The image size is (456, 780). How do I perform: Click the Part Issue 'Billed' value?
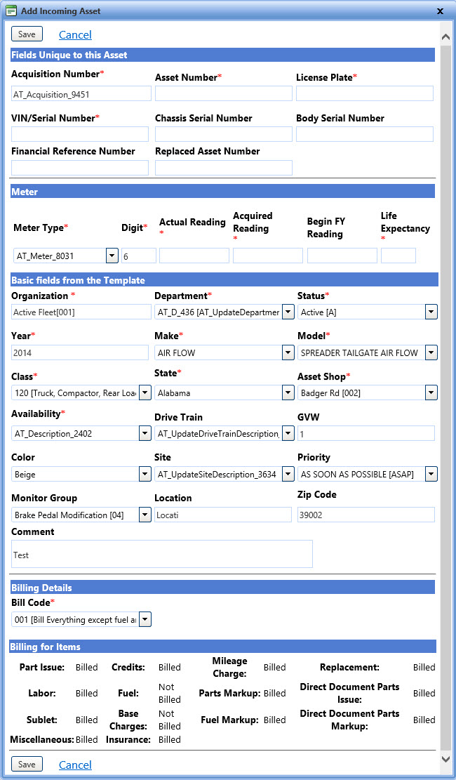pos(86,667)
